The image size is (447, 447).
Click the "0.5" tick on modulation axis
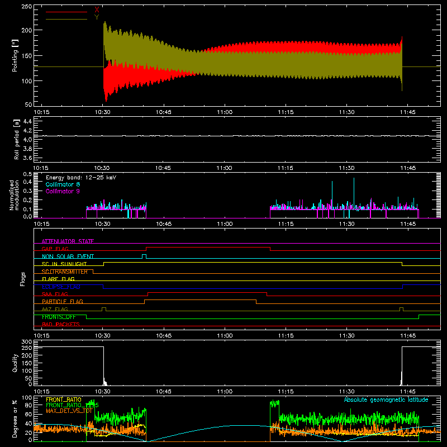(x=27, y=174)
